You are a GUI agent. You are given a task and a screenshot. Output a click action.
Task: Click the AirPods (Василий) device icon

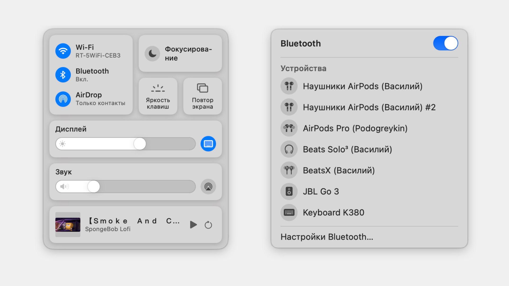pos(289,86)
